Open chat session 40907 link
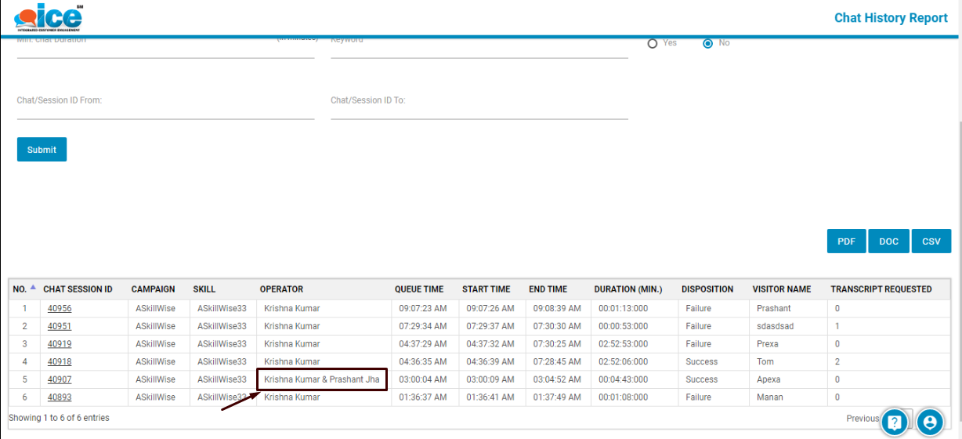 60,379
